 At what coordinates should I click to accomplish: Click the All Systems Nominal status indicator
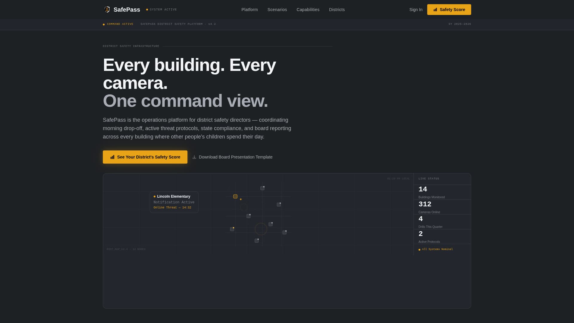[x=437, y=249]
